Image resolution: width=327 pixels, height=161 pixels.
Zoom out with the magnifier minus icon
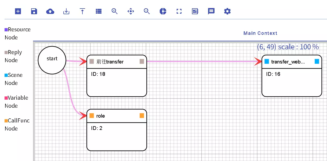(x=147, y=11)
